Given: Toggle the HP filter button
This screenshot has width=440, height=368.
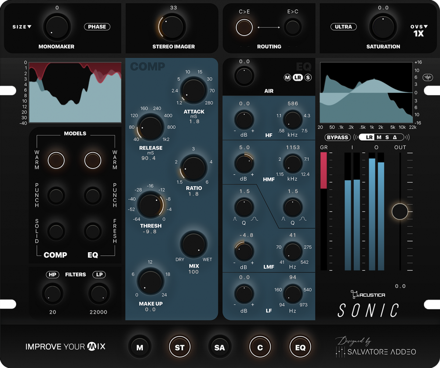Looking at the screenshot, I should coord(52,275).
